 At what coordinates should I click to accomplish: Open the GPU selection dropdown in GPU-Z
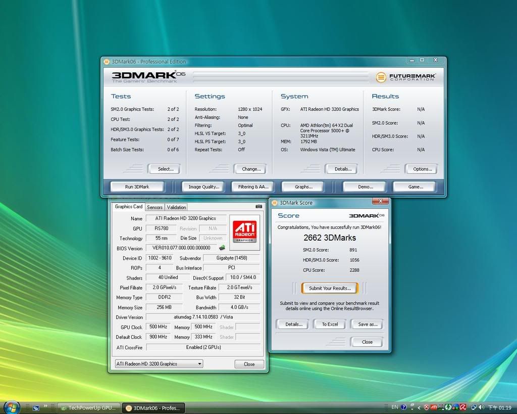pos(159,364)
